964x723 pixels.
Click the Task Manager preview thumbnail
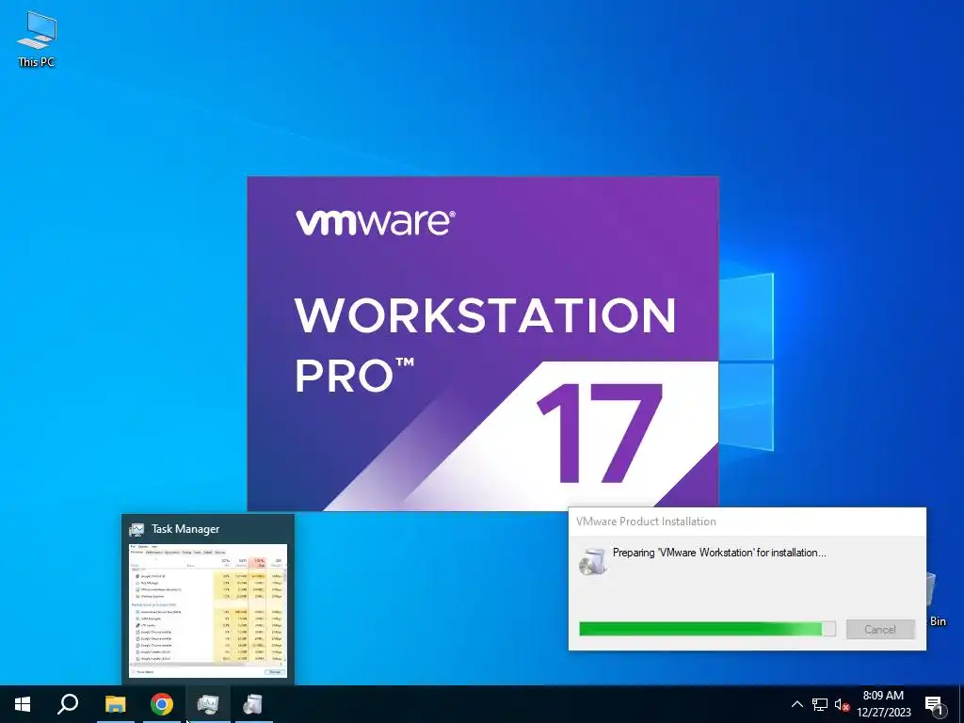click(x=208, y=609)
